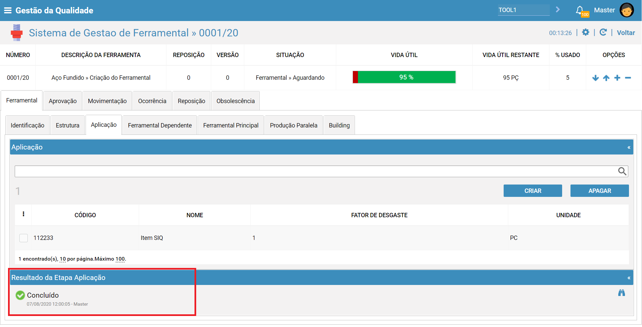The image size is (642, 327).
Task: Click the up arrow option icon
Action: click(x=606, y=78)
